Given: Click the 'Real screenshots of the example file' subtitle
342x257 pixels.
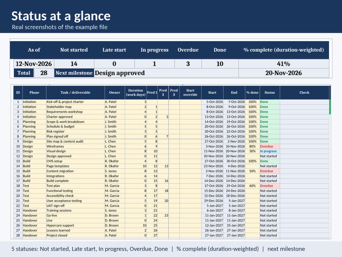Looking at the screenshot, I should click(59, 27).
